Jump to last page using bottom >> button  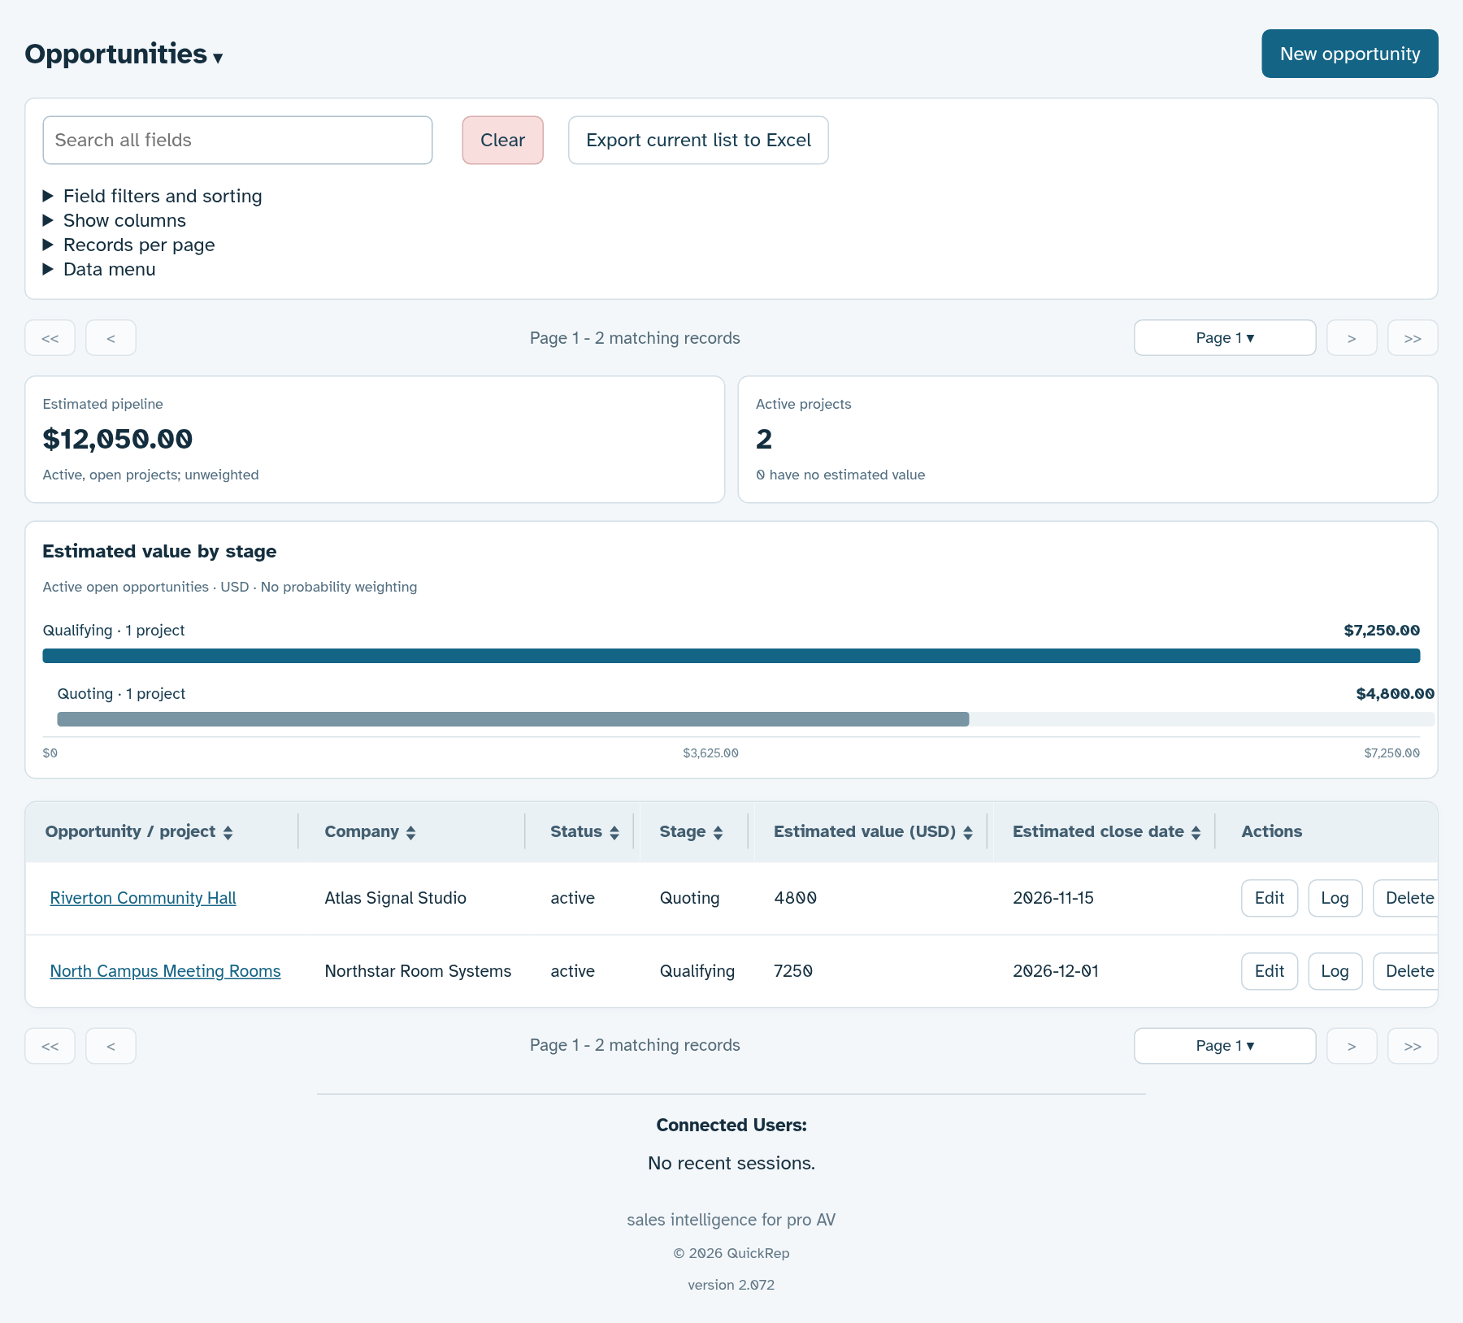(x=1412, y=1046)
